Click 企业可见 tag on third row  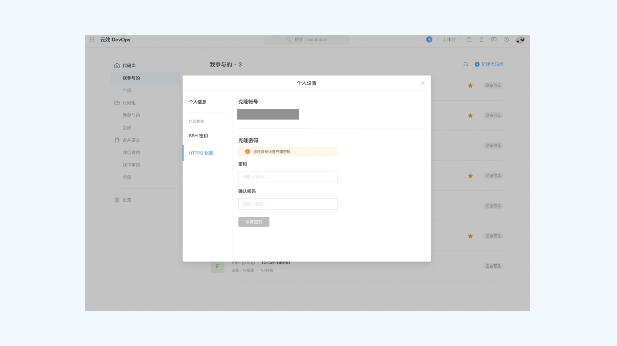point(493,145)
